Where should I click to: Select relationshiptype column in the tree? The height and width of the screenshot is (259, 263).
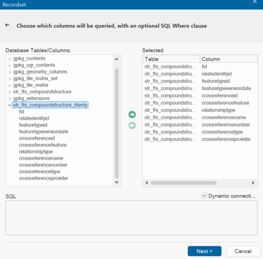point(36,151)
